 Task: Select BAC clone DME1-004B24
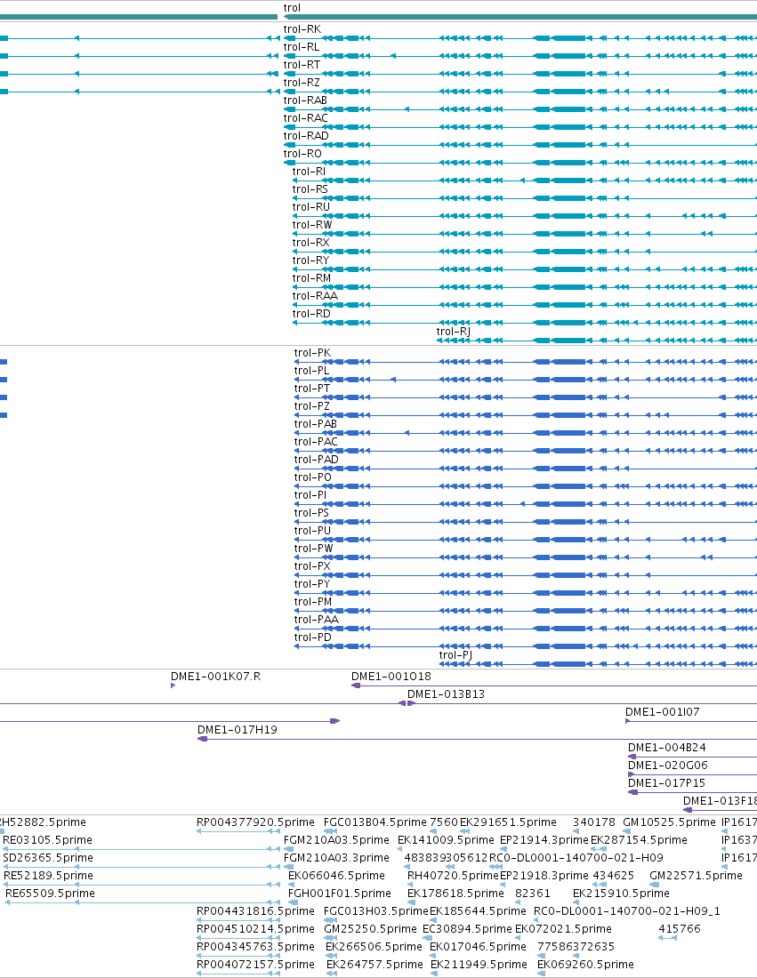(666, 747)
